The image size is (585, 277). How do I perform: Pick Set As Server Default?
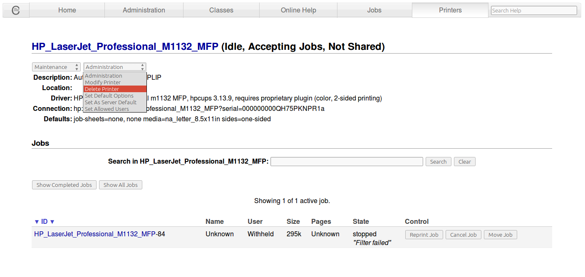click(115, 102)
